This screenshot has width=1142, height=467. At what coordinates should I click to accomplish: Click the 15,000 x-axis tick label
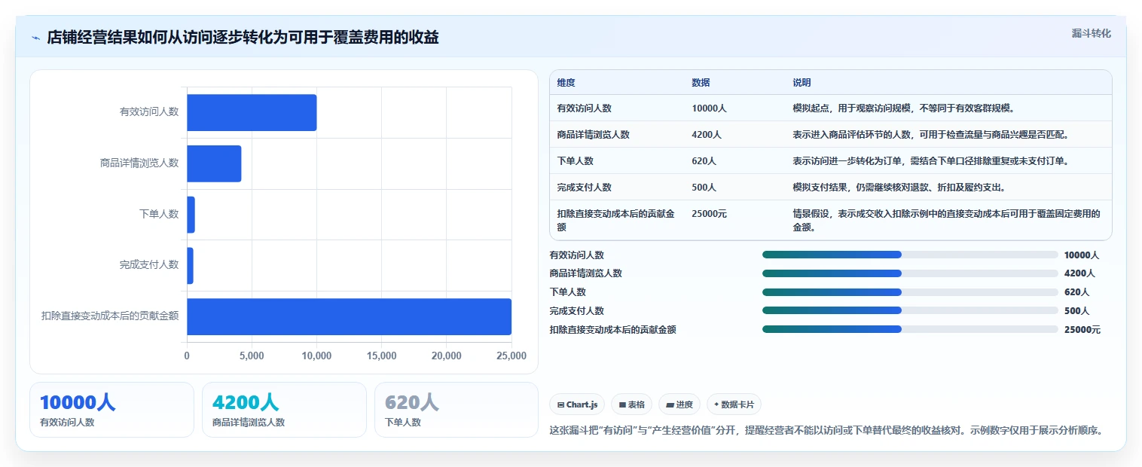tap(381, 356)
